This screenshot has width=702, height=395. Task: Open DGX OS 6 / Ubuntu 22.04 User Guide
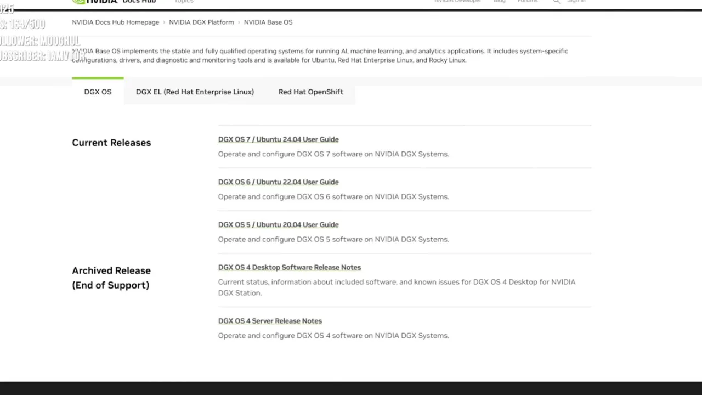278,182
